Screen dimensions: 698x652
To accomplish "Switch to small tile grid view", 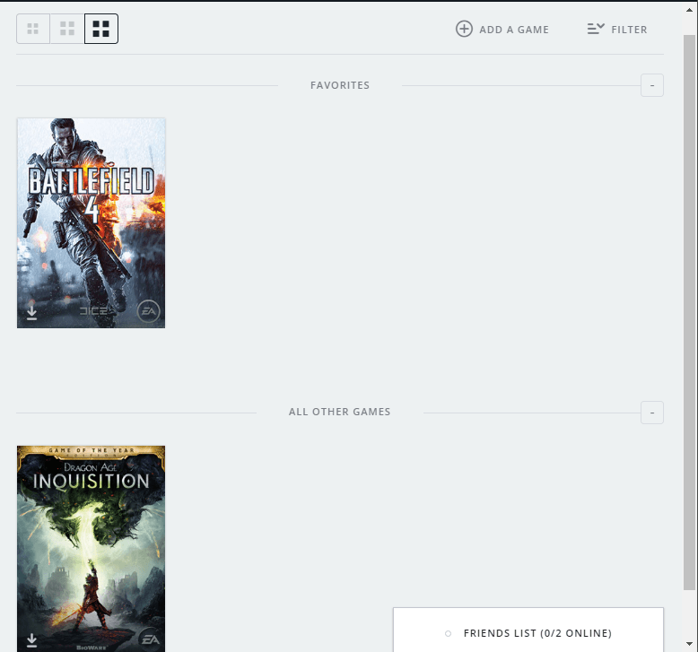I will (x=33, y=29).
